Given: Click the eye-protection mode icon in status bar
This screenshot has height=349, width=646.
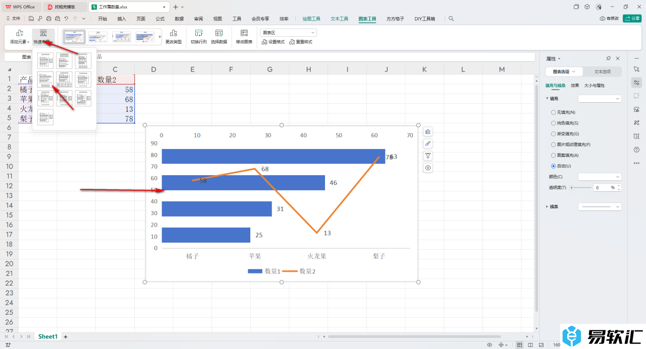Looking at the screenshot, I should (x=490, y=345).
